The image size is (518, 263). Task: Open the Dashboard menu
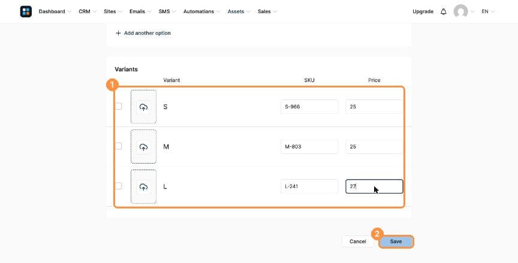(x=55, y=11)
